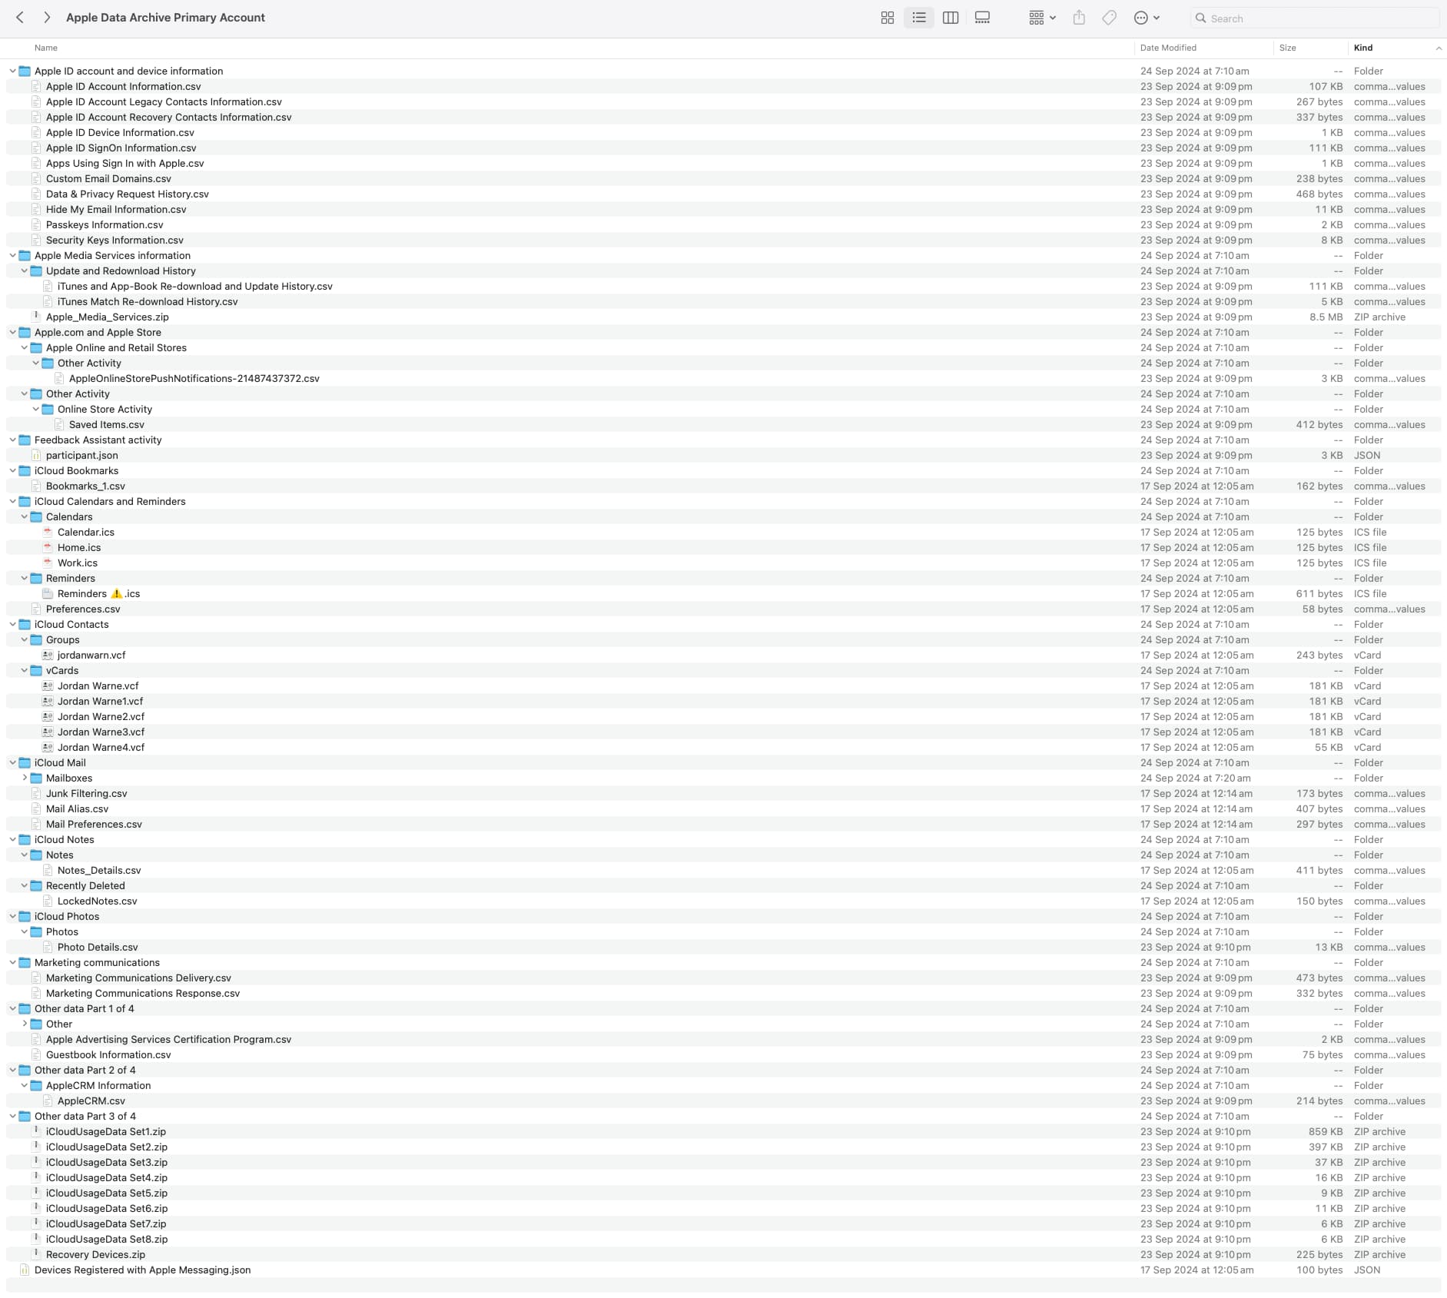Image resolution: width=1447 pixels, height=1298 pixels.
Task: Sort the list by Size column
Action: 1288,48
